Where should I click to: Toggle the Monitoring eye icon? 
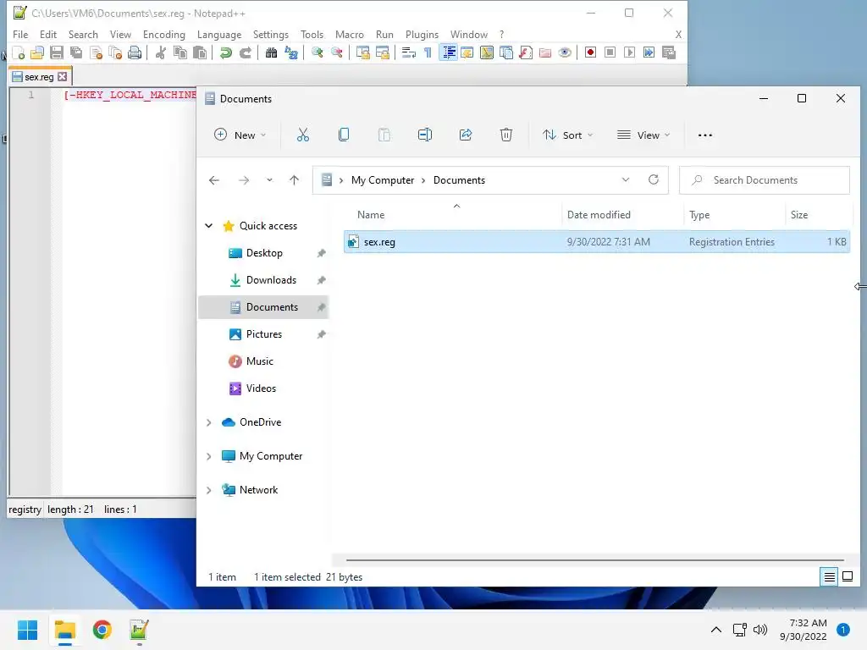coord(565,52)
